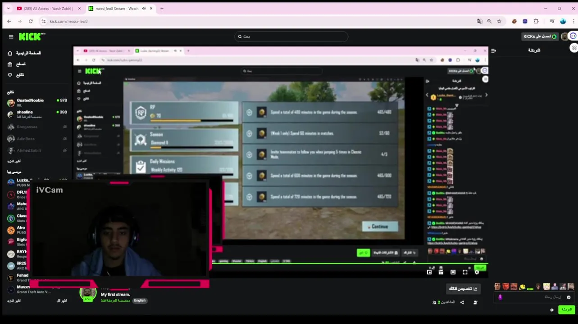
Task: Click the My first stream title
Action: (115, 294)
